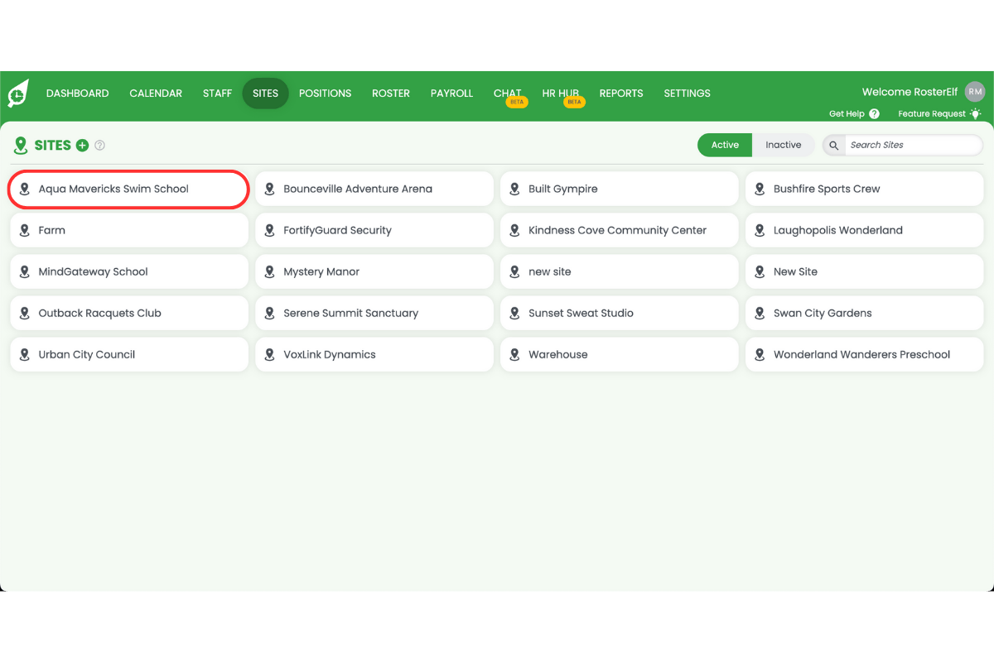Click the location pin icon next to Farm
This screenshot has width=994, height=662.
25,231
